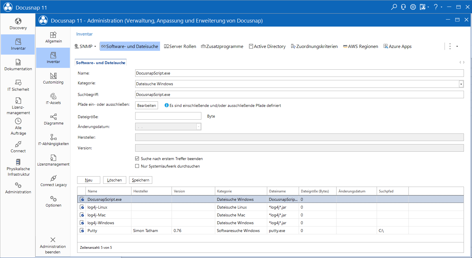This screenshot has width=472, height=258.
Task: Click the row icon of log4j-Linux entry
Action: [x=82, y=207]
